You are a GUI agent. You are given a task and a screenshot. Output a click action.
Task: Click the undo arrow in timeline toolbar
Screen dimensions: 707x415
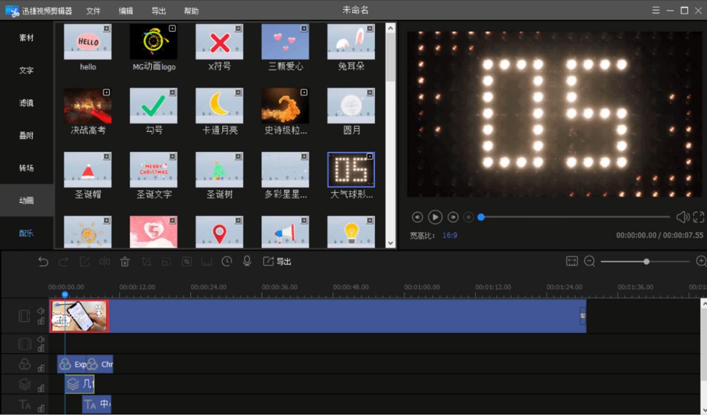[43, 262]
